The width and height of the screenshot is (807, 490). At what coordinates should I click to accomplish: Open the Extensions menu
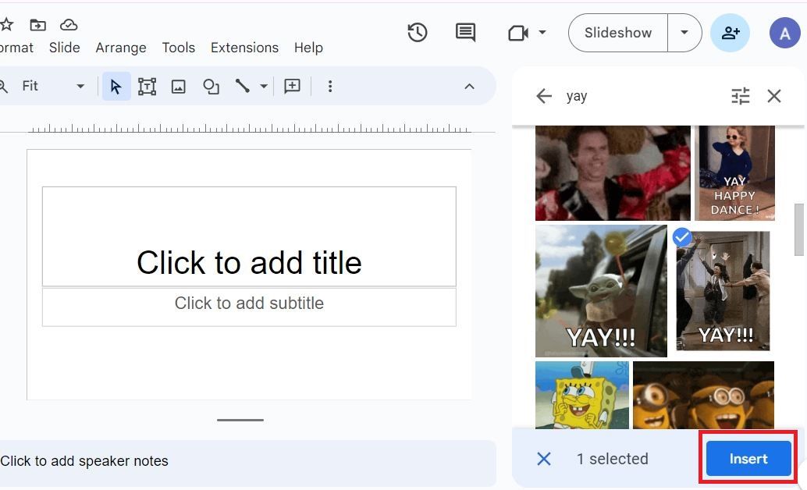coord(244,48)
